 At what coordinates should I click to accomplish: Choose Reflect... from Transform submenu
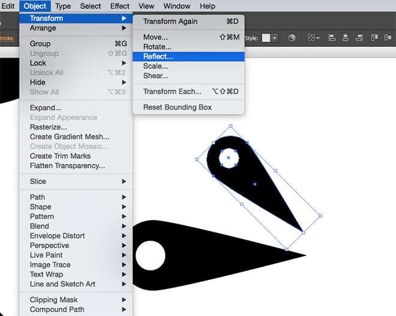[x=188, y=56]
